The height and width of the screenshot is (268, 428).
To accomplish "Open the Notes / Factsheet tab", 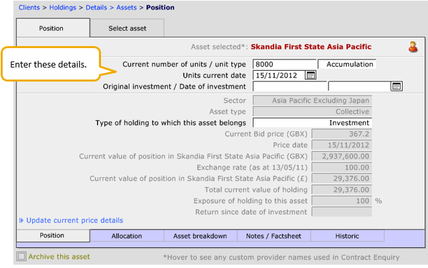I will click(x=274, y=236).
